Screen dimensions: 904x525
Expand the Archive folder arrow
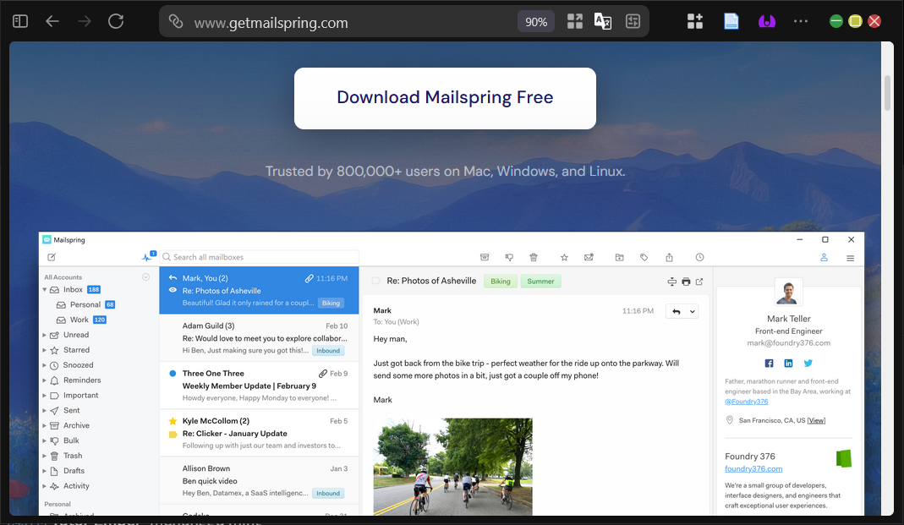[44, 425]
